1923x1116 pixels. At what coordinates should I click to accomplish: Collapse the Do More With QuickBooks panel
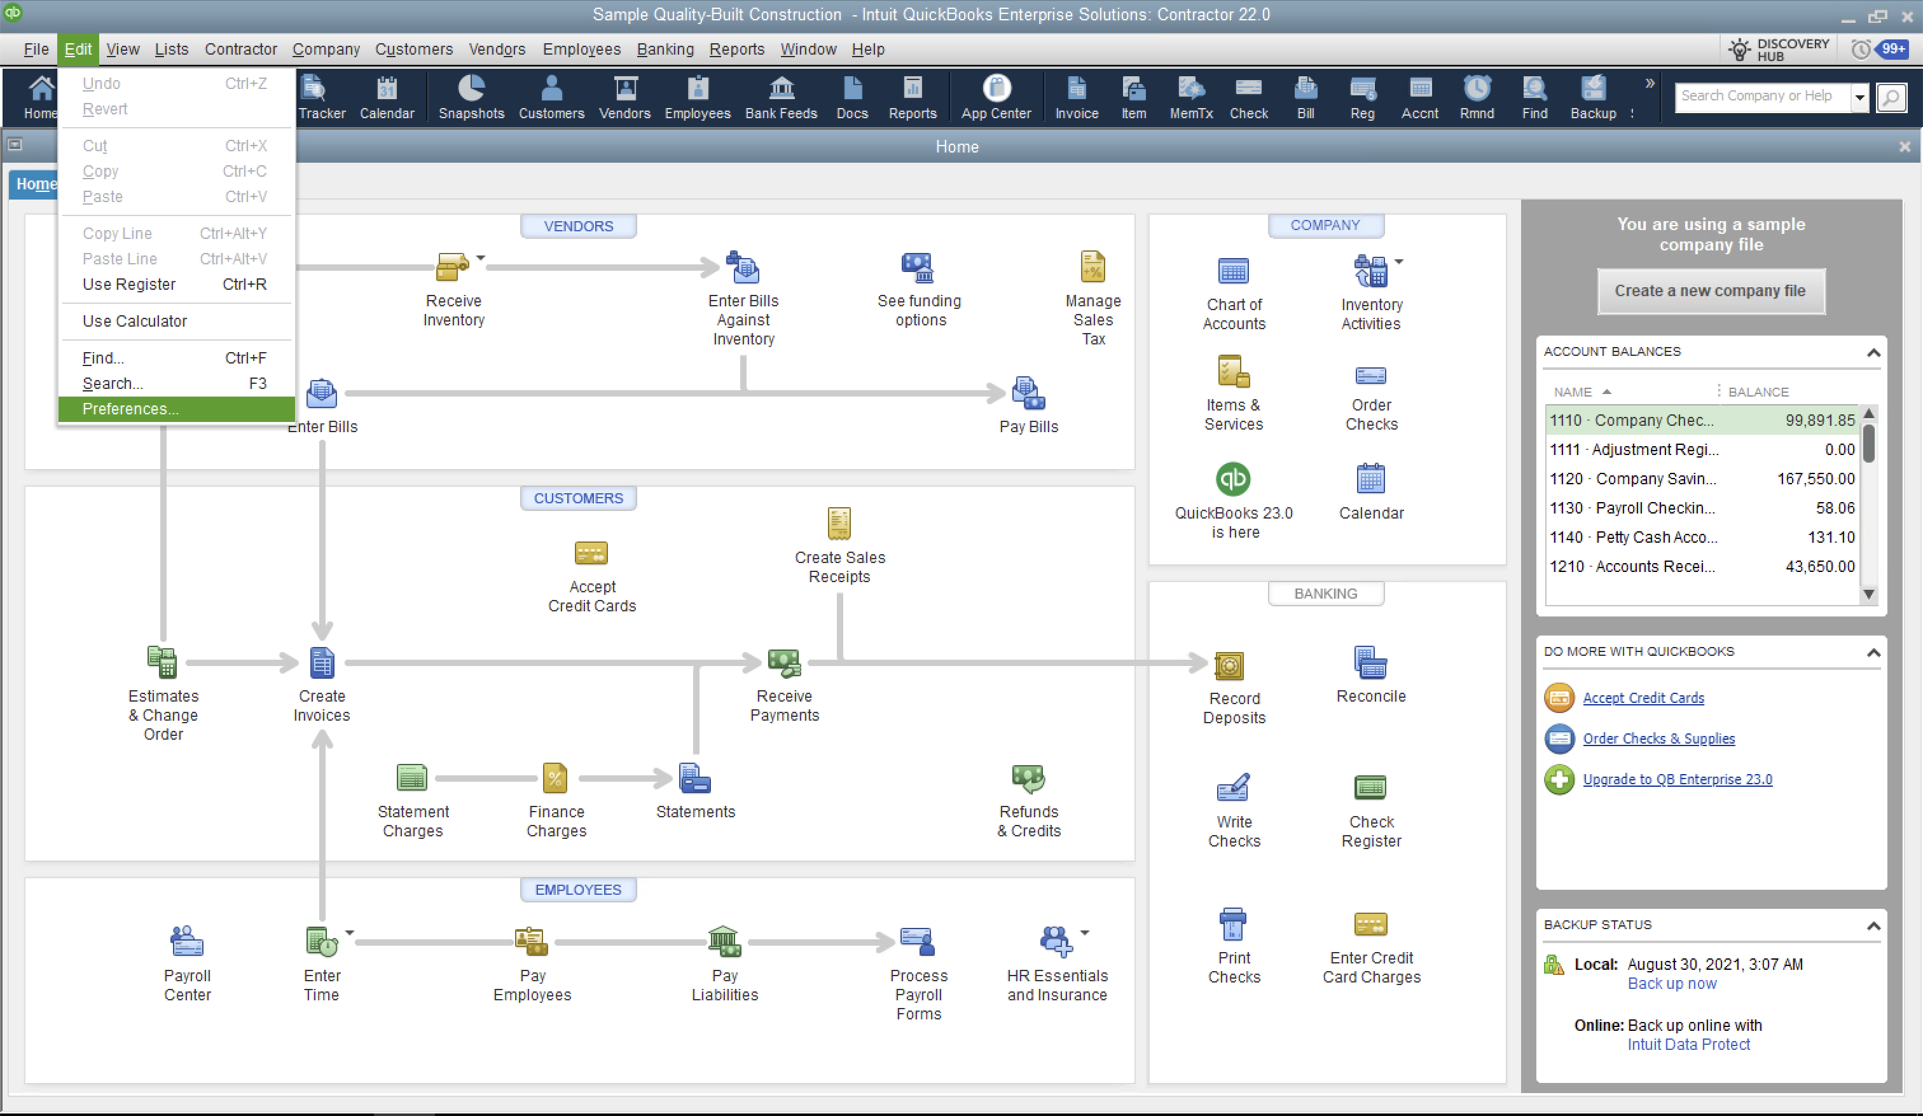pyautogui.click(x=1873, y=653)
